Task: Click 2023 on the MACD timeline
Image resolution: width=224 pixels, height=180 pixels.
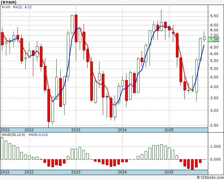Action: click(76, 172)
